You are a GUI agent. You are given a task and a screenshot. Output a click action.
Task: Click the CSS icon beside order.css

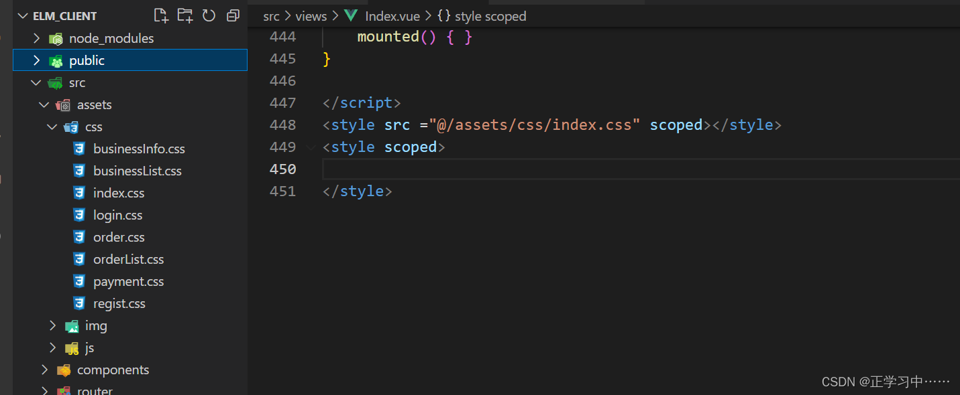pos(79,237)
